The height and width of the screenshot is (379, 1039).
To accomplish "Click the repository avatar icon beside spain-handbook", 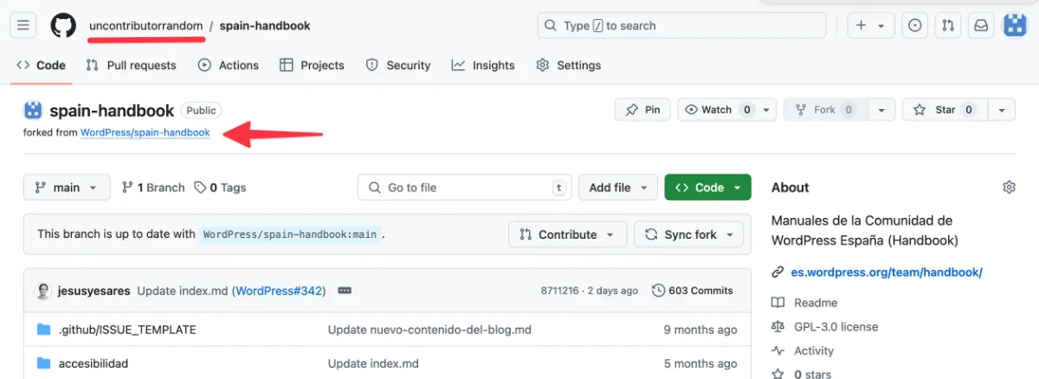I will [33, 110].
